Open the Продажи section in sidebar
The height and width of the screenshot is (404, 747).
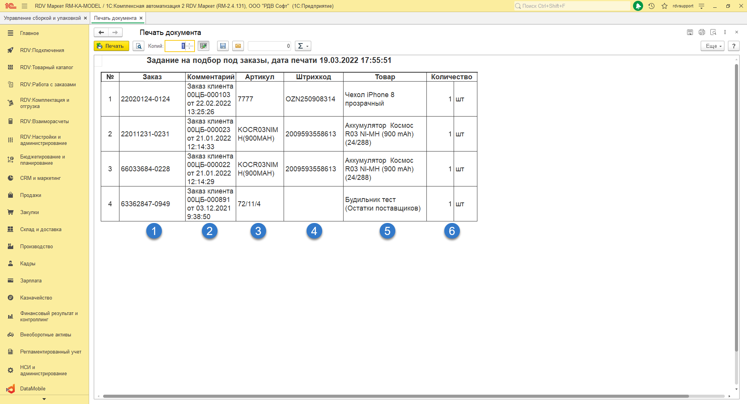(31, 195)
